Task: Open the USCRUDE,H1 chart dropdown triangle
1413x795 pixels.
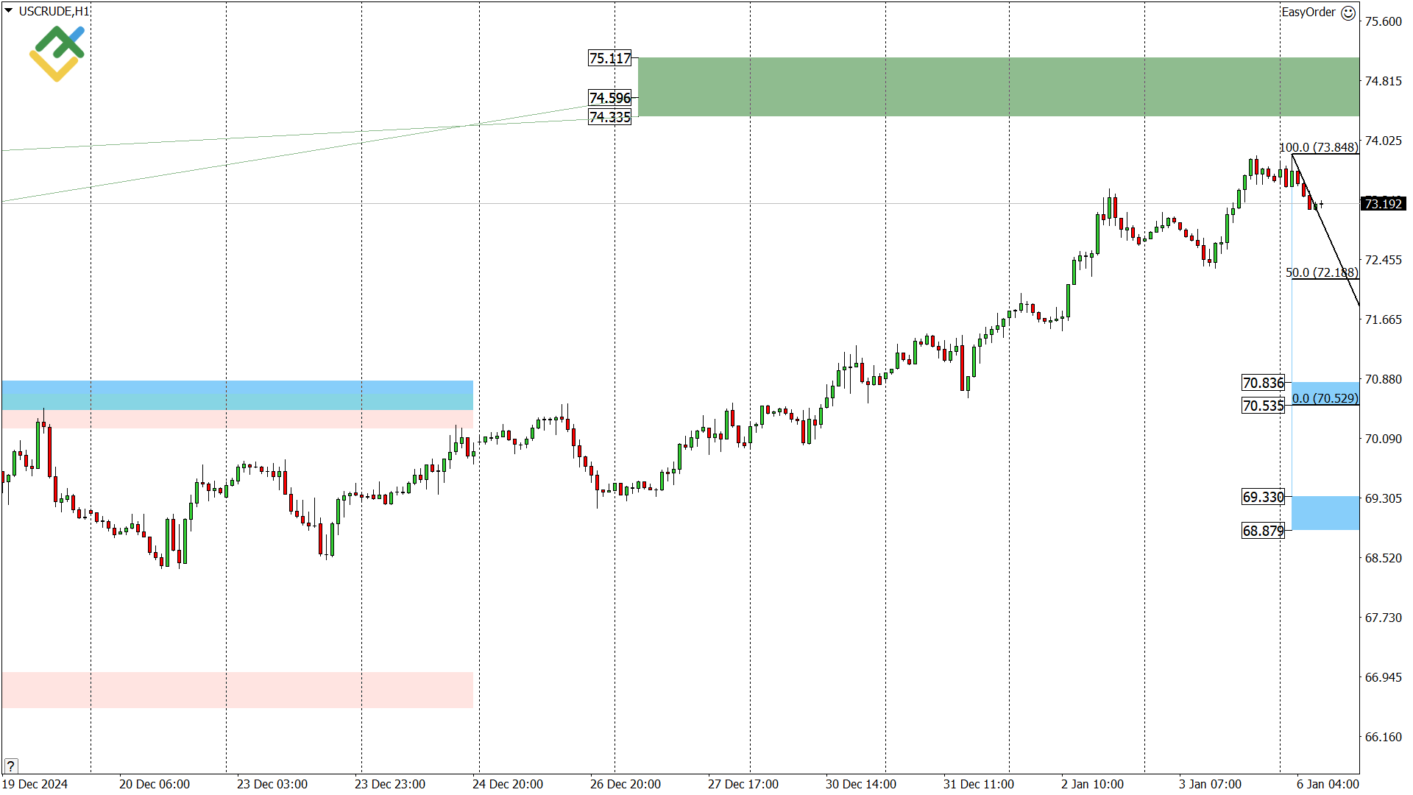Action: tap(9, 11)
